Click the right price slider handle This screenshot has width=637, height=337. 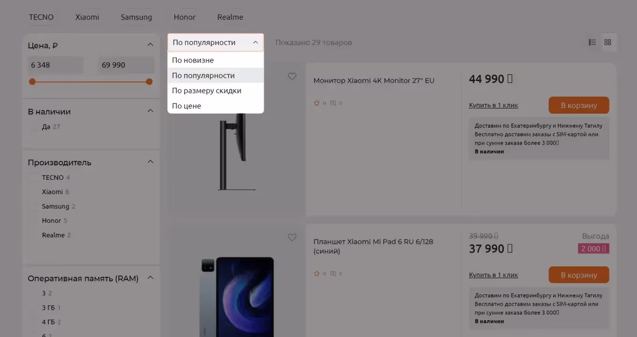point(149,82)
